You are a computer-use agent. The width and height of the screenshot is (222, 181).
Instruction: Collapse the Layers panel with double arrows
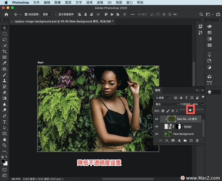[x=197, y=90]
